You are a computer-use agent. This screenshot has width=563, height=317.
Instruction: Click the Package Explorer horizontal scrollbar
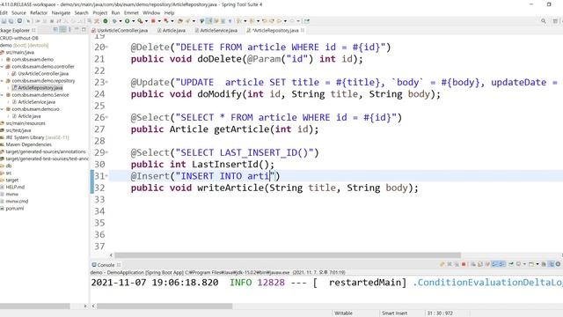(x=35, y=306)
